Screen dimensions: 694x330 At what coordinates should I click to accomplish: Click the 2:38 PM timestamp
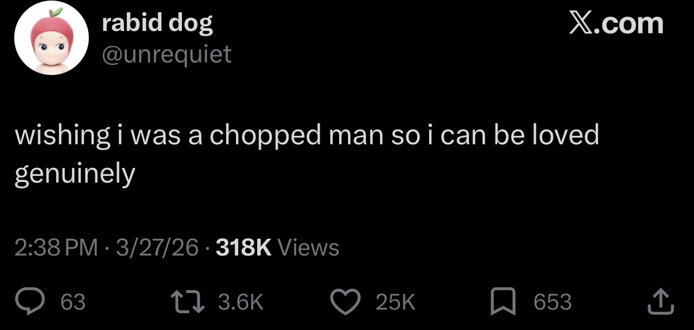56,248
